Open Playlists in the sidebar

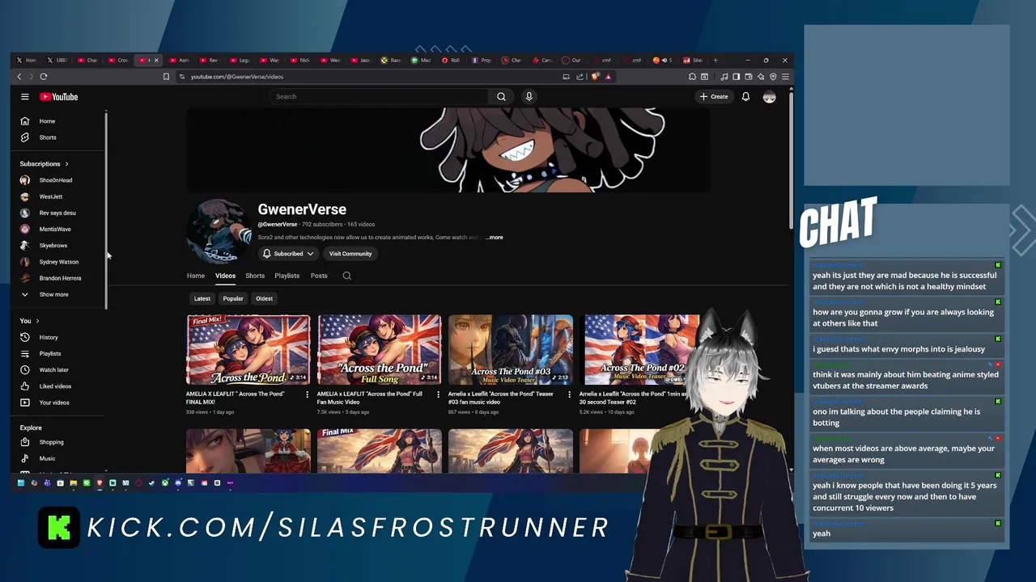point(50,354)
